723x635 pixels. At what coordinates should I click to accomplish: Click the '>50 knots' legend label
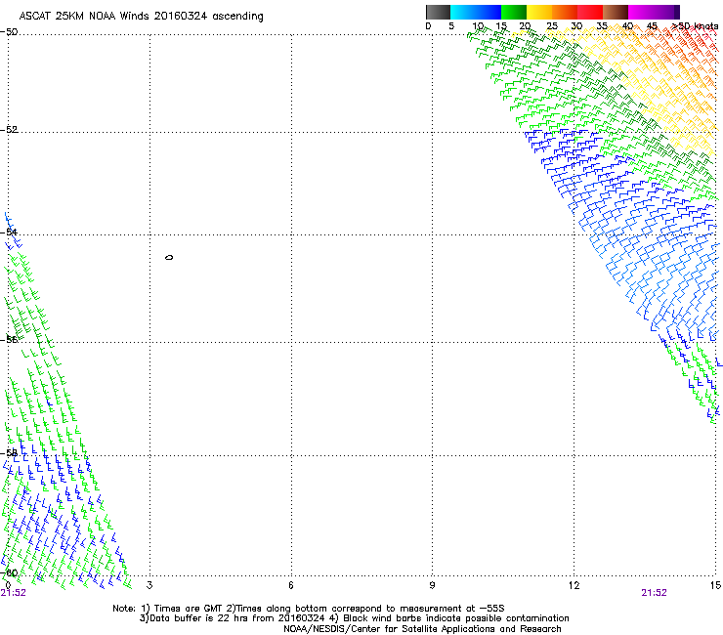click(695, 26)
